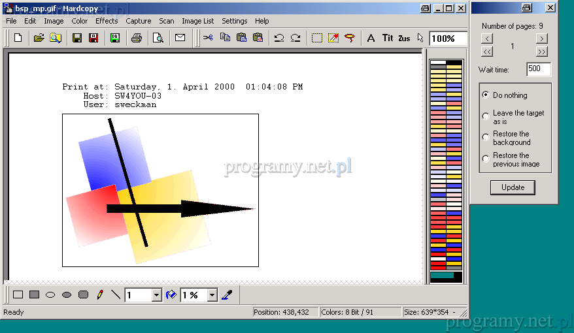574x333 pixels.
Task: Choose the dotted rectangle selection tool
Action: pos(317,38)
